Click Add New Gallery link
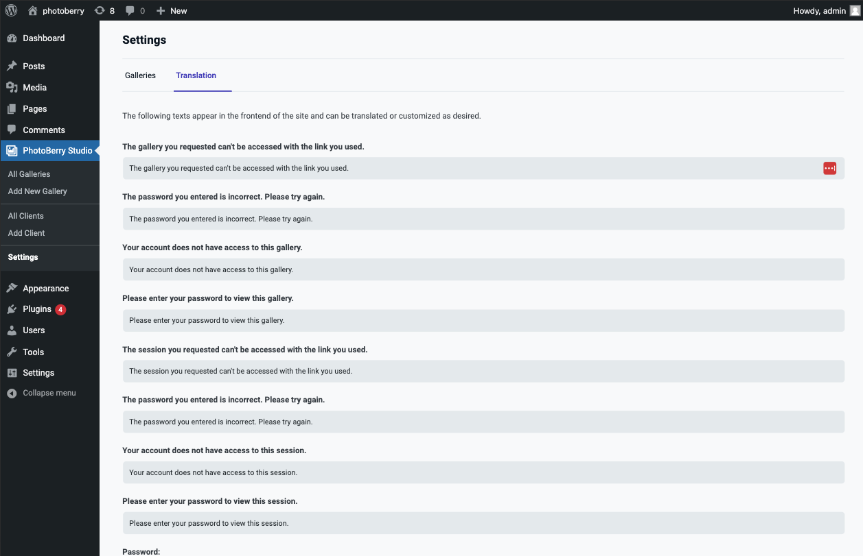This screenshot has width=863, height=556. pyautogui.click(x=38, y=191)
